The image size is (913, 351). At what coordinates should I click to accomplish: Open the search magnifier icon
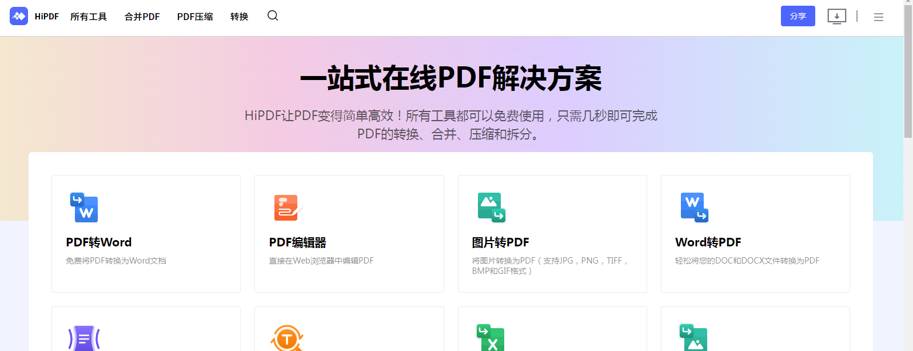(273, 15)
